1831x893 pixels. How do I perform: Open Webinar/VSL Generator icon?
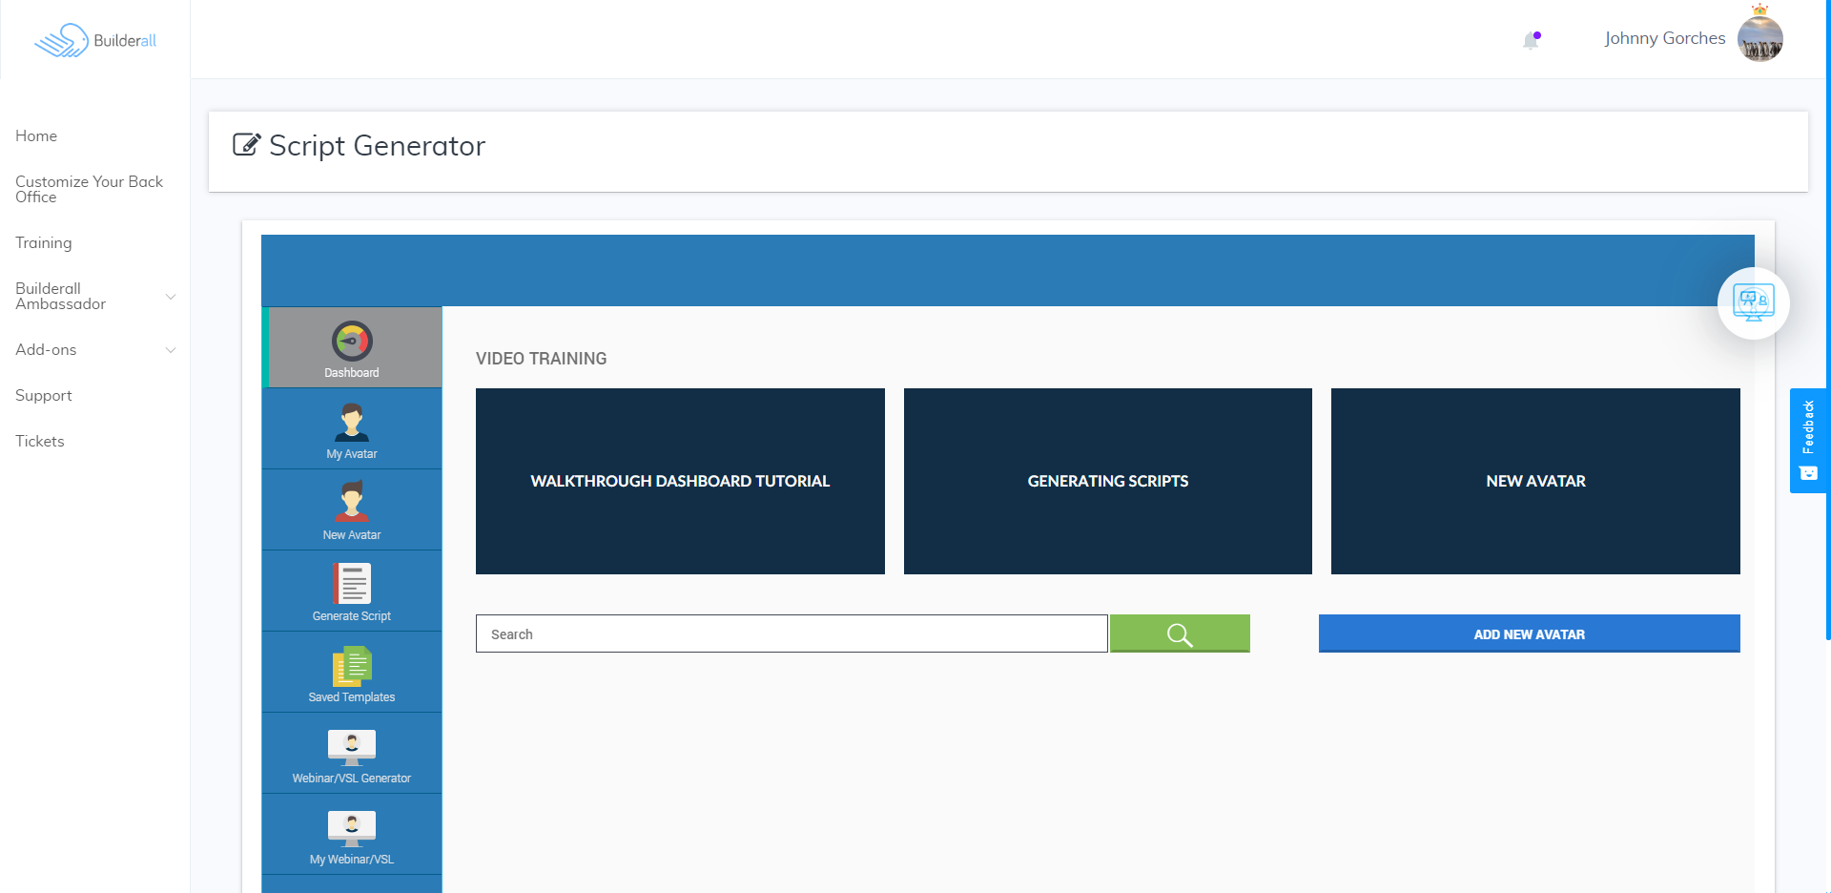pyautogui.click(x=352, y=747)
